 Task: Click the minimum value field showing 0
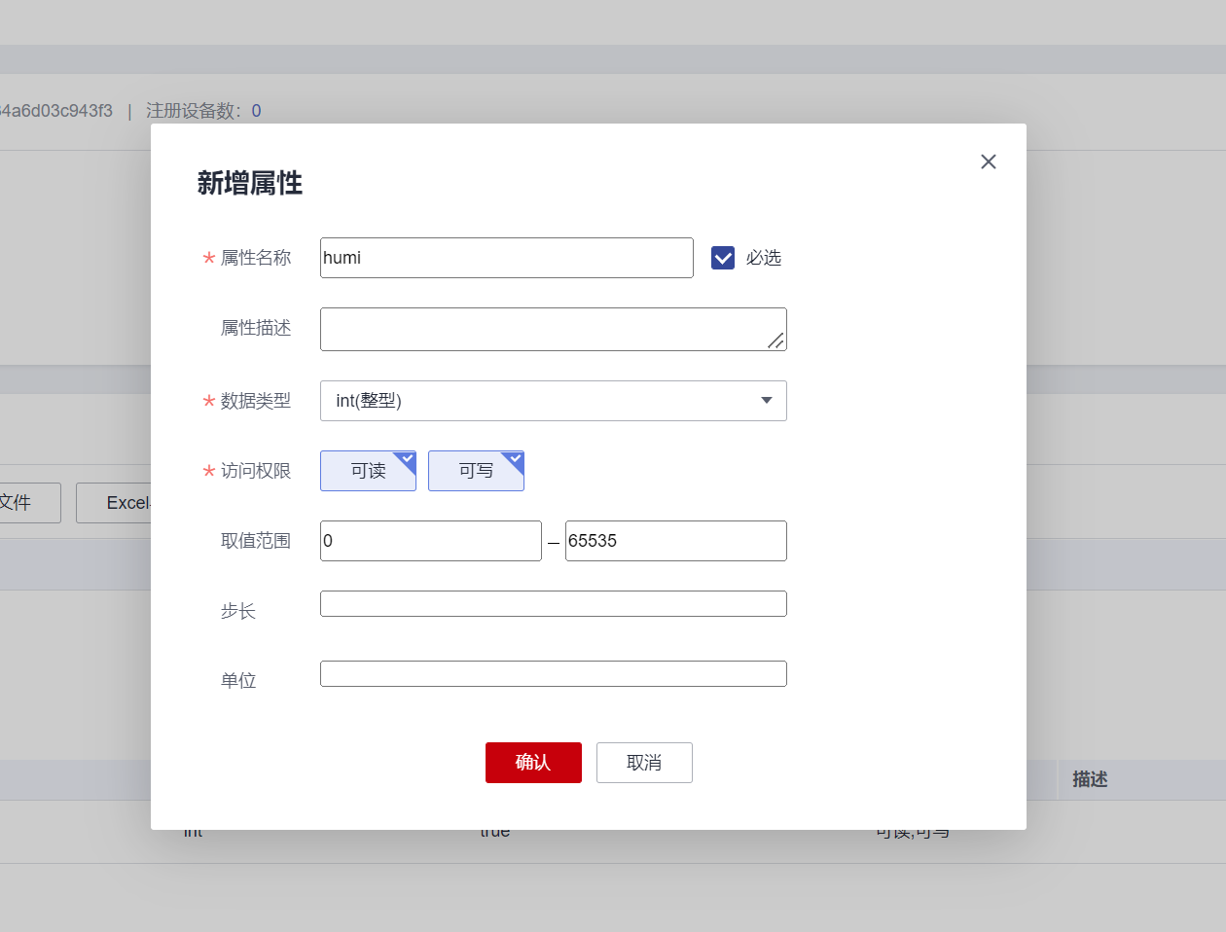click(x=430, y=541)
